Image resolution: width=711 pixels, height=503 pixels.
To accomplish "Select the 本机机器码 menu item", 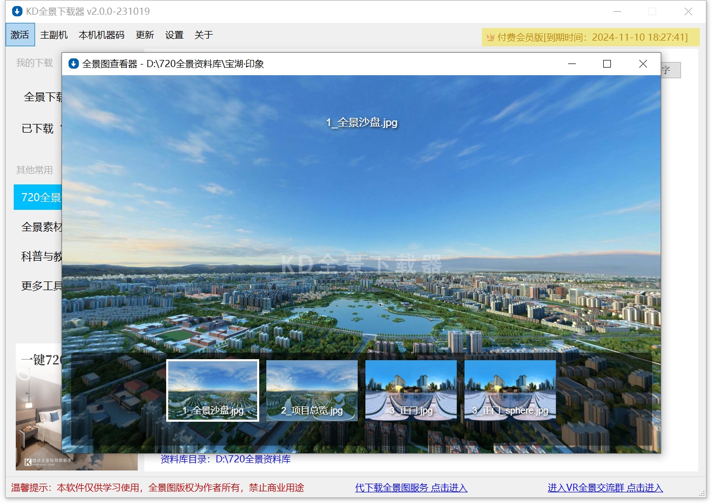I will [102, 35].
